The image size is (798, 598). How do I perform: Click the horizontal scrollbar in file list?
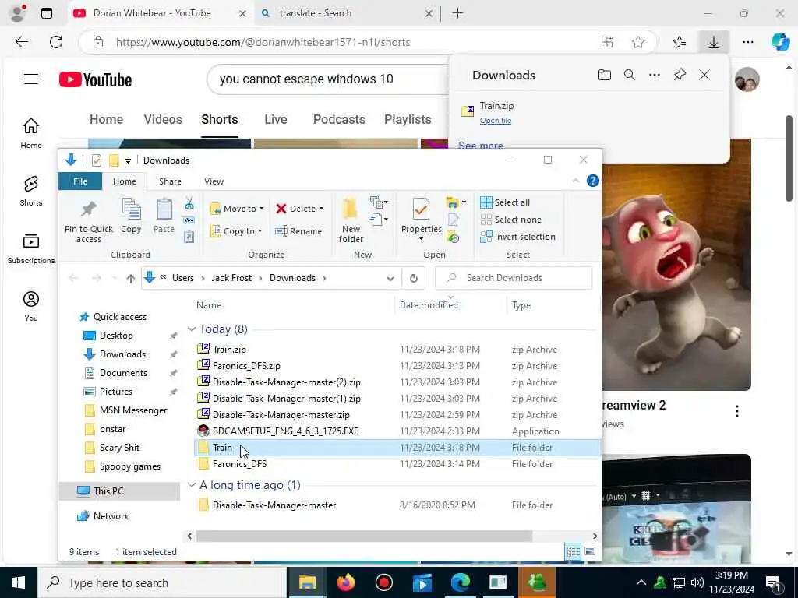point(364,536)
